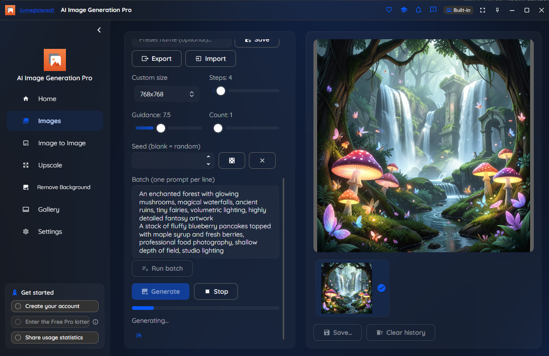Image resolution: width=549 pixels, height=356 pixels.
Task: Click the Guidance: 7.5 label
Action: click(x=151, y=115)
